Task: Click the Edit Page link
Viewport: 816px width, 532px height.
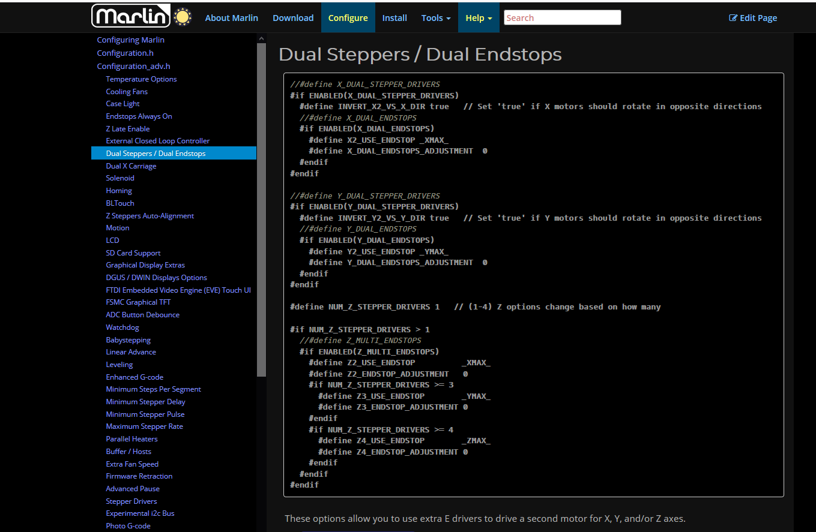Action: [x=753, y=18]
